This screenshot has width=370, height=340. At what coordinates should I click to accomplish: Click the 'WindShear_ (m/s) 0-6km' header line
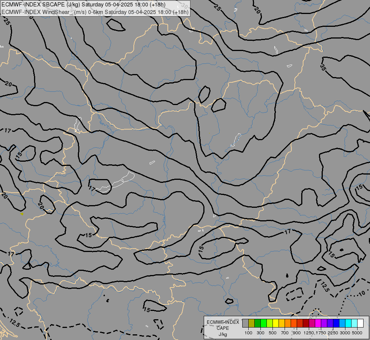[x=95, y=12]
